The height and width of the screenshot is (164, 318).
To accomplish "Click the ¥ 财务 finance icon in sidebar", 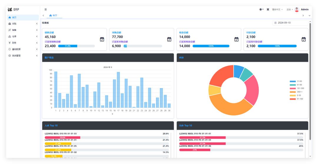I will [x=9, y=43].
